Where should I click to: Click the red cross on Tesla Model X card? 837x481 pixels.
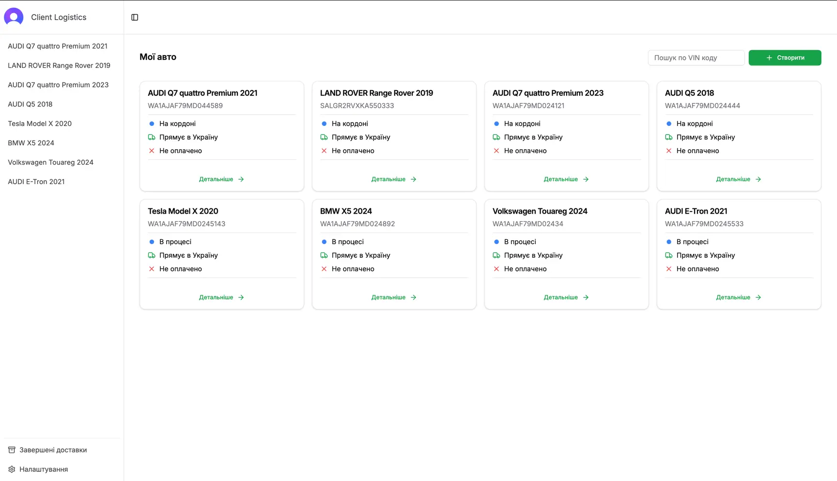pyautogui.click(x=152, y=269)
